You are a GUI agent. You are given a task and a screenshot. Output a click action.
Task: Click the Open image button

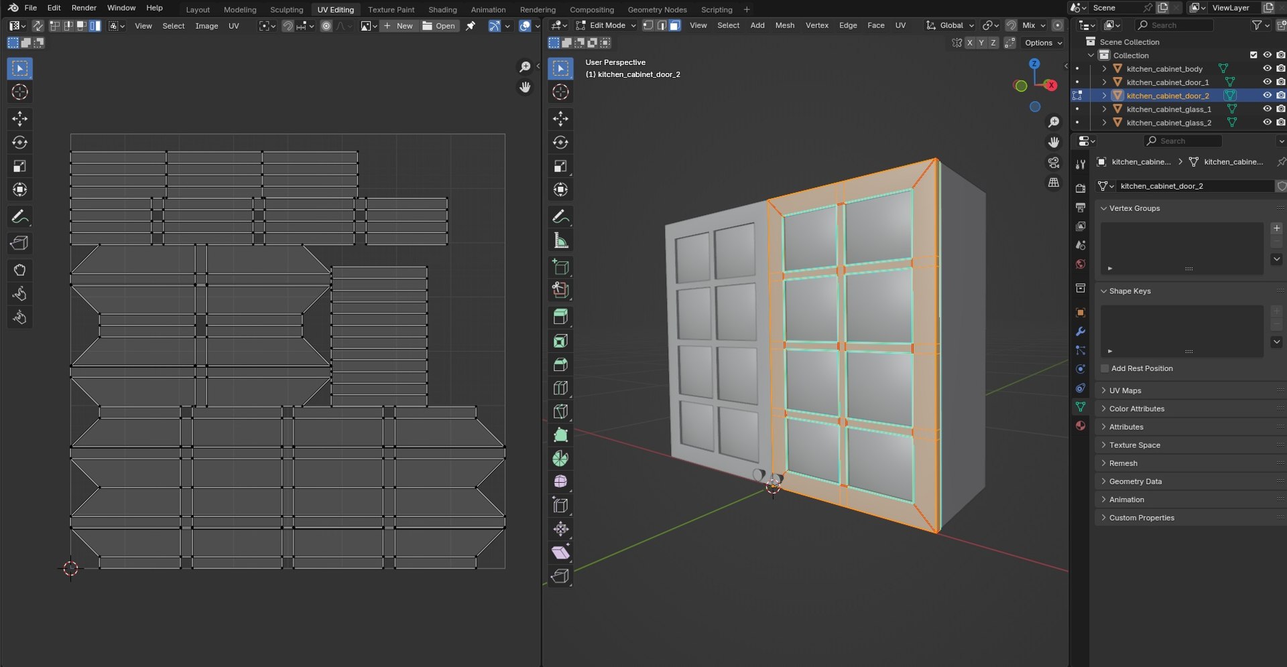[x=440, y=25]
